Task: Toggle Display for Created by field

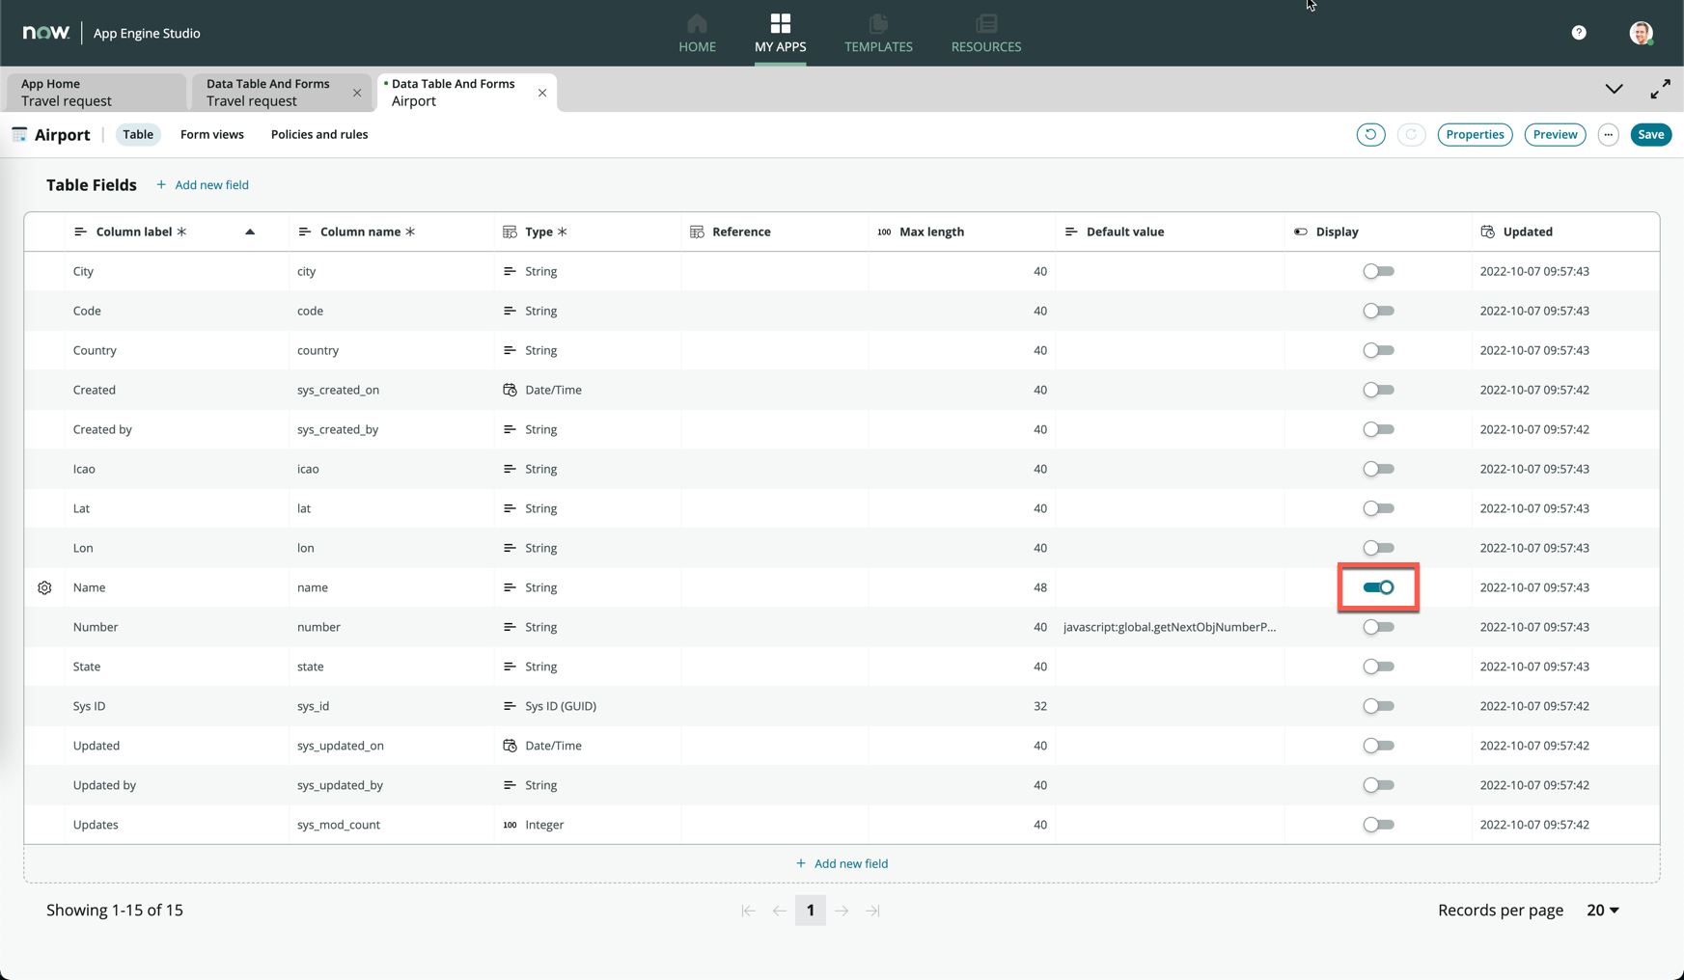Action: coord(1378,429)
